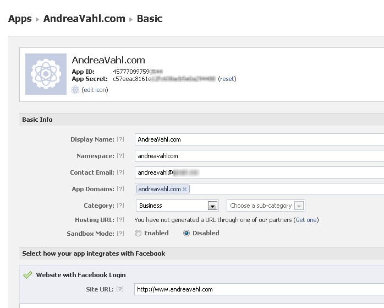This screenshot has height=308, width=384.
Task: Go to Apps in the breadcrumb
Action: 20,19
